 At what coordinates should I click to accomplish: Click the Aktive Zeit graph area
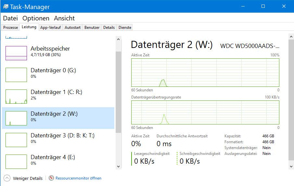pos(205,73)
